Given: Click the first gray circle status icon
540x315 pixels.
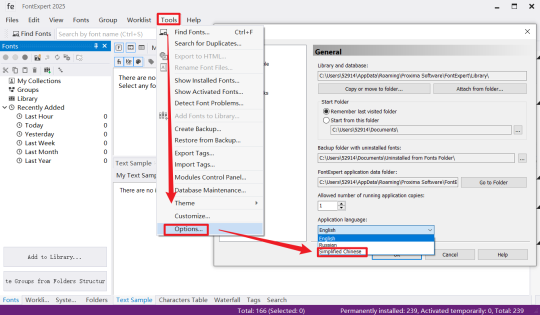Looking at the screenshot, I should pos(5,57).
